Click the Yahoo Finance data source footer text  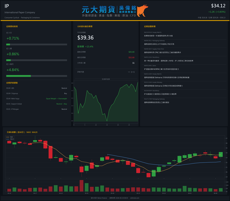click(x=99, y=198)
